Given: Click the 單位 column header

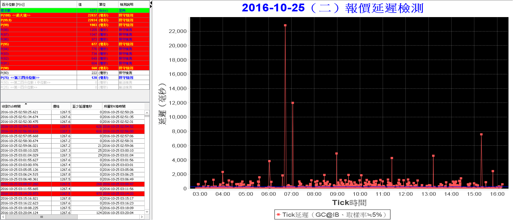Looking at the screenshot, I should [108, 4].
